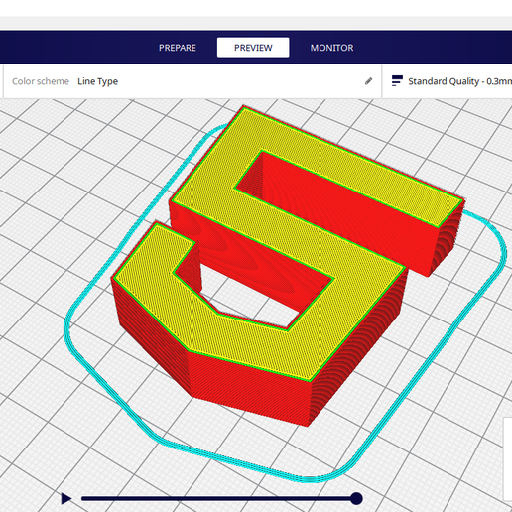
Task: Click the print profile bars icon
Action: click(397, 81)
